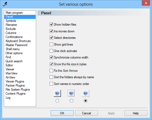The image size is (152, 120).
Task: Toggle Synchronize columns width
Action: pyautogui.click(x=51, y=57)
